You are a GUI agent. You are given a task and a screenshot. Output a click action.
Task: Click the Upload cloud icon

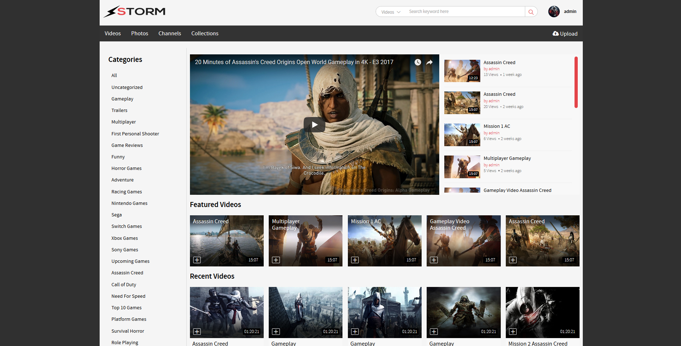click(x=556, y=33)
